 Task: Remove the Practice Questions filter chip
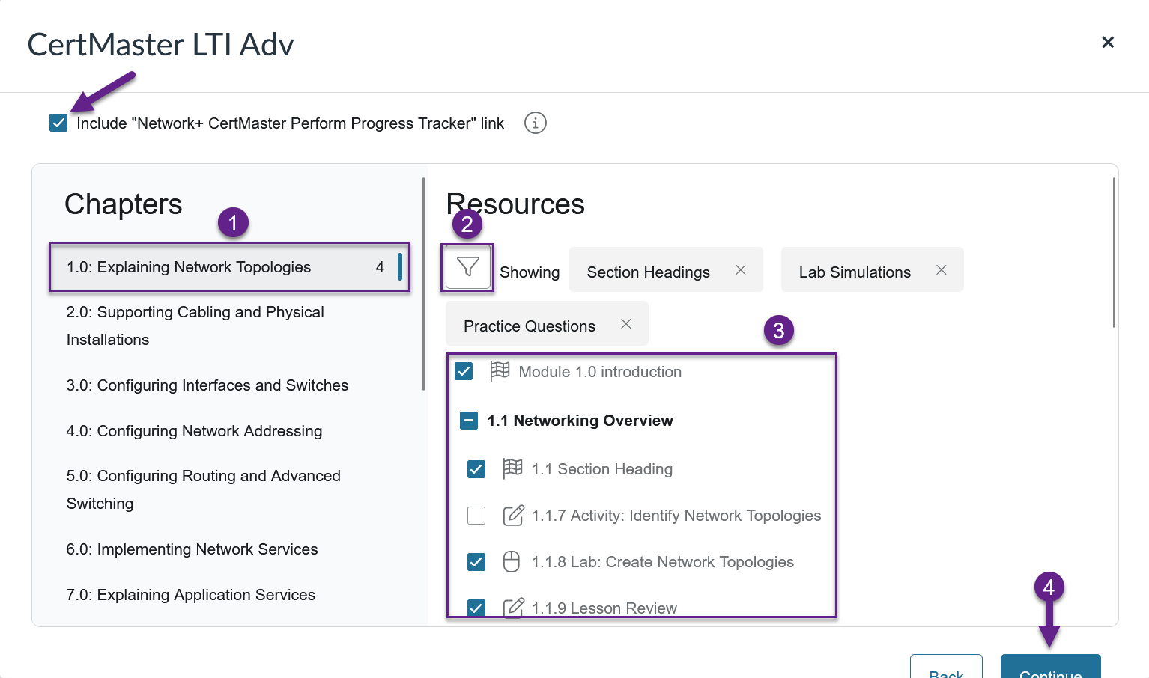[x=625, y=324]
